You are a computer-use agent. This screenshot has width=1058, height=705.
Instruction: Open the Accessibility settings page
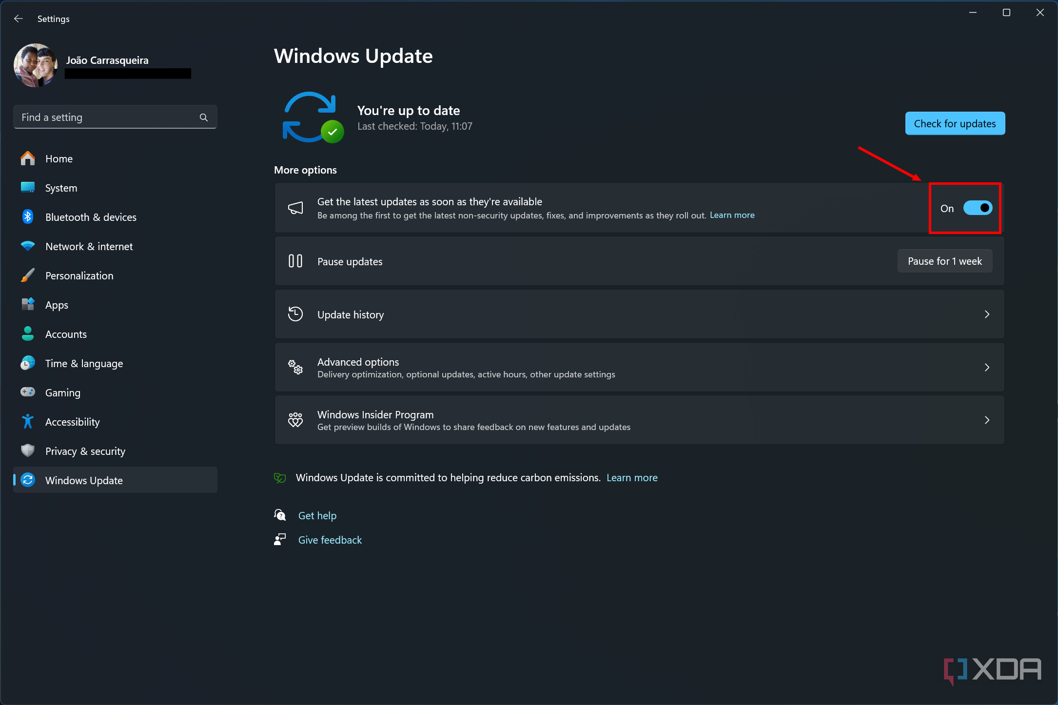click(x=73, y=421)
